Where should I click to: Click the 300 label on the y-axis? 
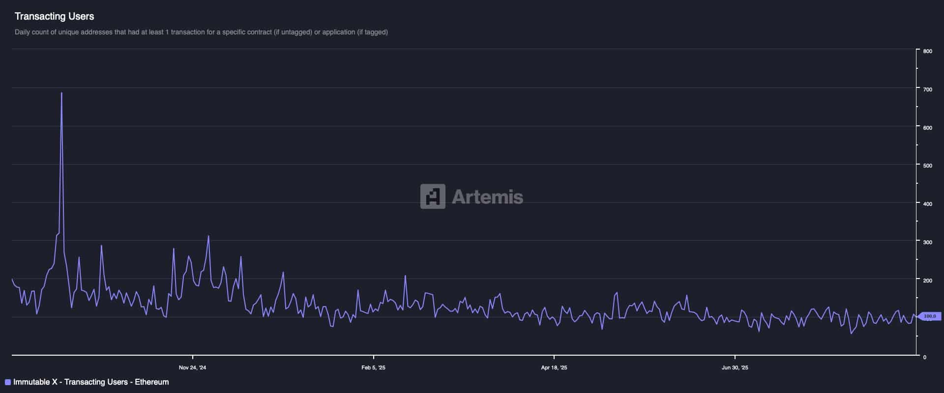928,242
